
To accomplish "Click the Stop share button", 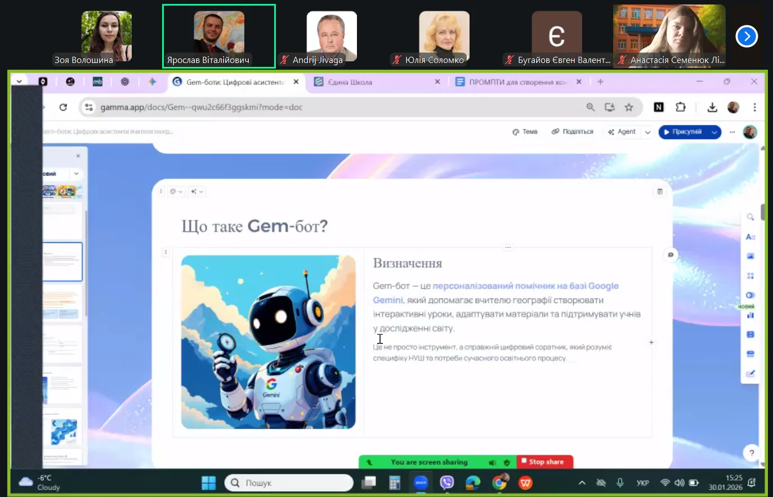I will [x=545, y=462].
